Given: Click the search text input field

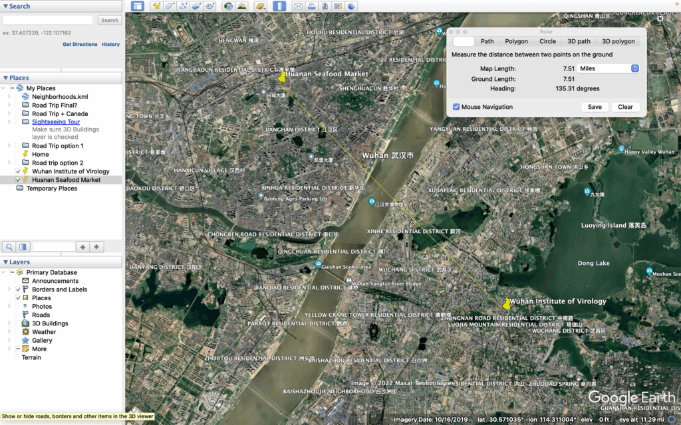Looking at the screenshot, I should tap(49, 21).
